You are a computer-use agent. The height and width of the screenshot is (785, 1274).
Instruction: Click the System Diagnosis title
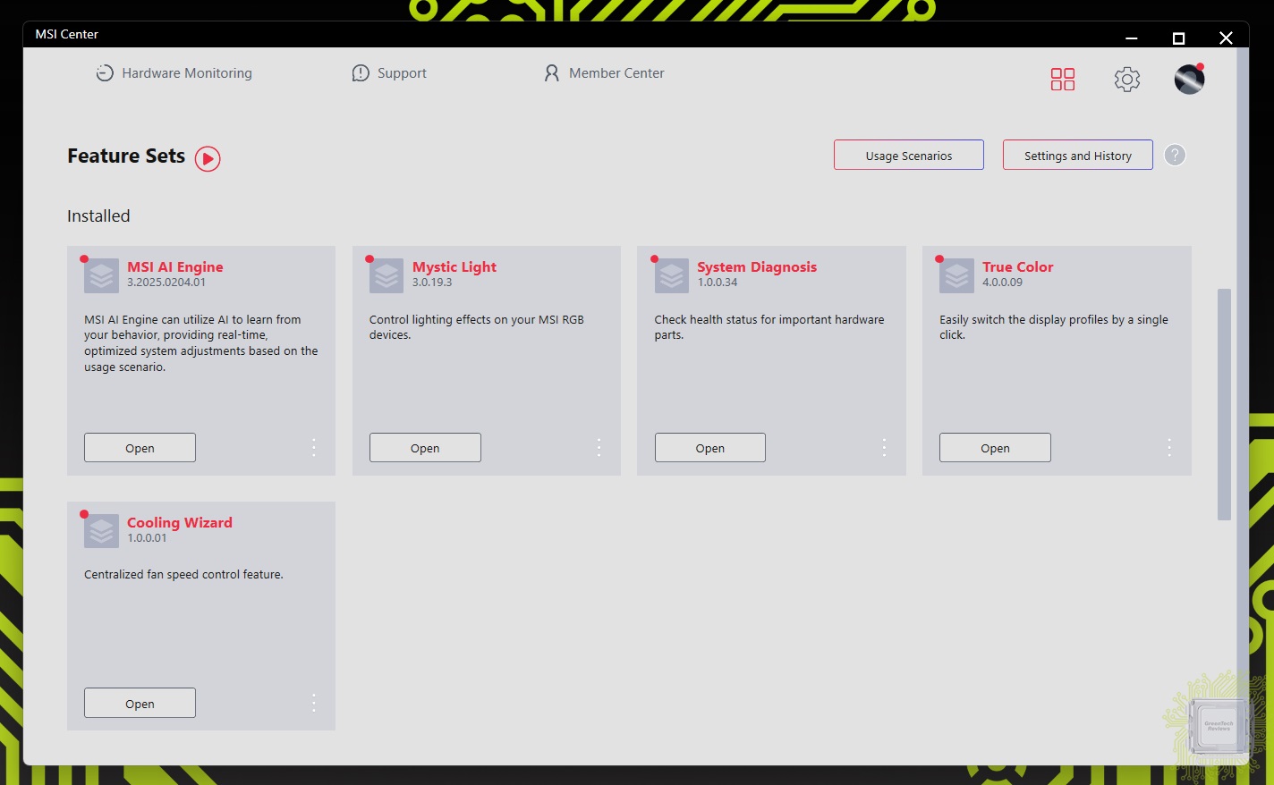pyautogui.click(x=757, y=266)
